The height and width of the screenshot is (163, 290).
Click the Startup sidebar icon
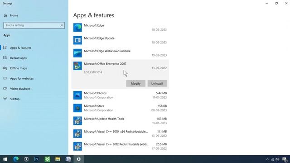click(x=5, y=99)
